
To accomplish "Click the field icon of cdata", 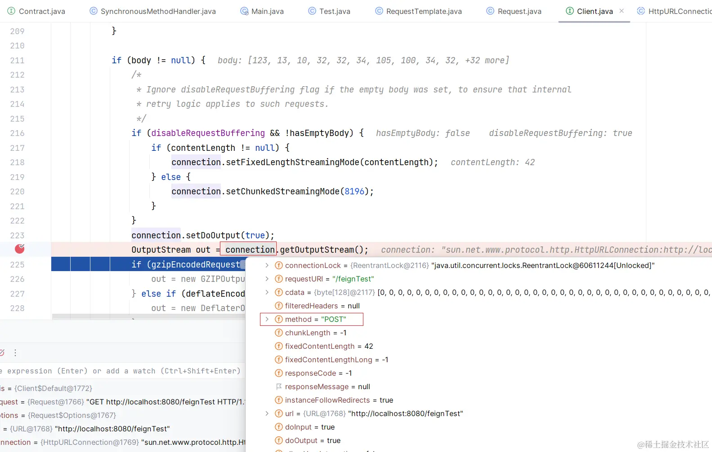I will [279, 292].
